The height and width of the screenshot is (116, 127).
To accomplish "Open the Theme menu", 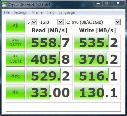I will tap(37, 12).
